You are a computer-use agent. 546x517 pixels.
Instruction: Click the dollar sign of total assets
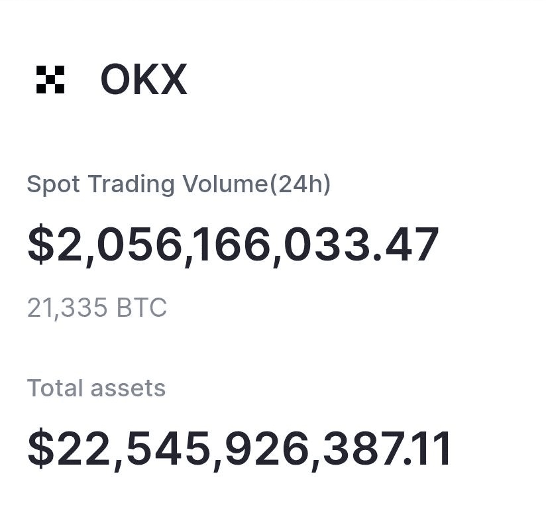40,449
